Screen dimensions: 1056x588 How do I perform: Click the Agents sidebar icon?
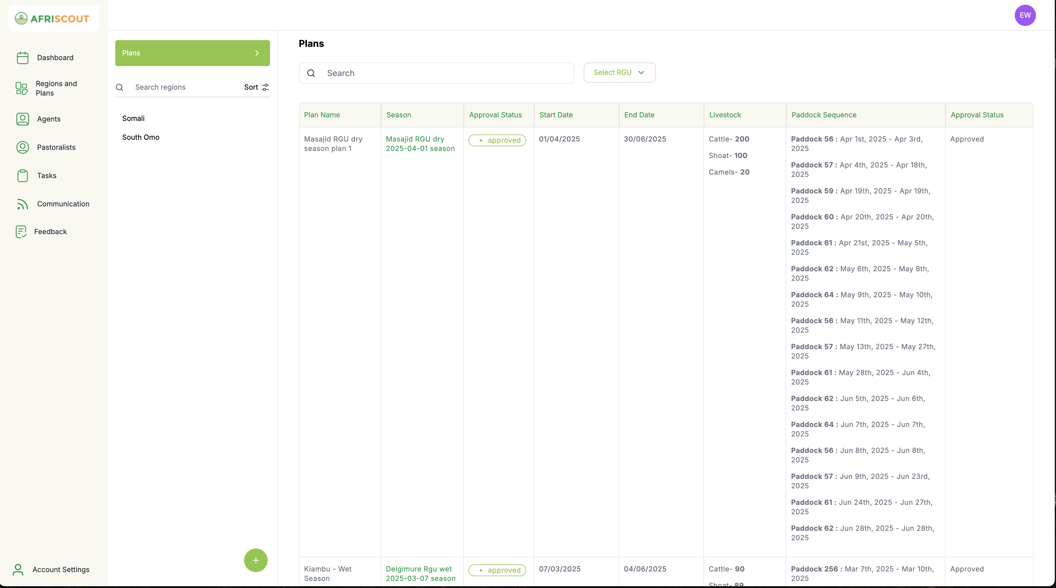pyautogui.click(x=22, y=119)
